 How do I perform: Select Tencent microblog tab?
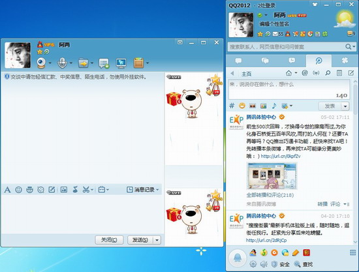(319, 61)
